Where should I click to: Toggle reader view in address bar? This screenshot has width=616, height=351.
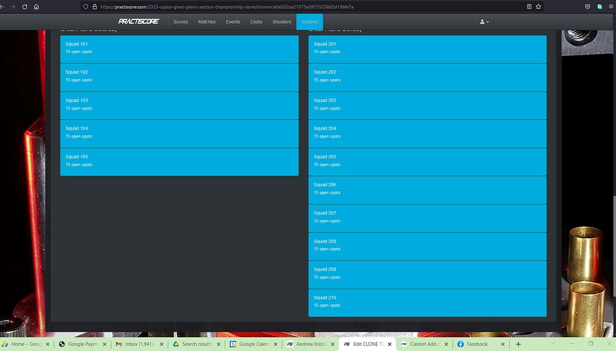529,7
